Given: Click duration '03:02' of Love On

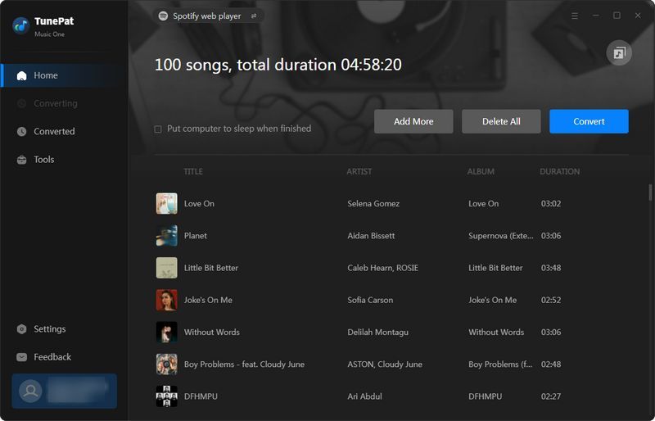Looking at the screenshot, I should point(551,204).
